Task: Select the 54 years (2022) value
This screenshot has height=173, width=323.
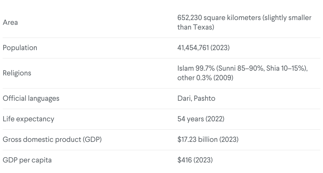Action: click(201, 119)
